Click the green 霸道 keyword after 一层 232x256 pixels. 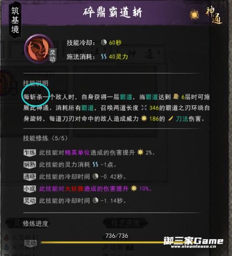point(126,97)
